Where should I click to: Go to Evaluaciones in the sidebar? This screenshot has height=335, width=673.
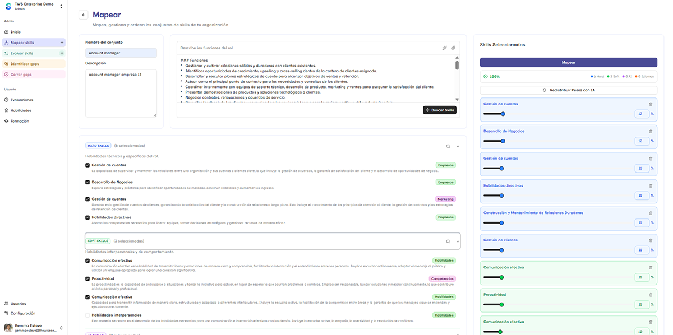coord(22,100)
